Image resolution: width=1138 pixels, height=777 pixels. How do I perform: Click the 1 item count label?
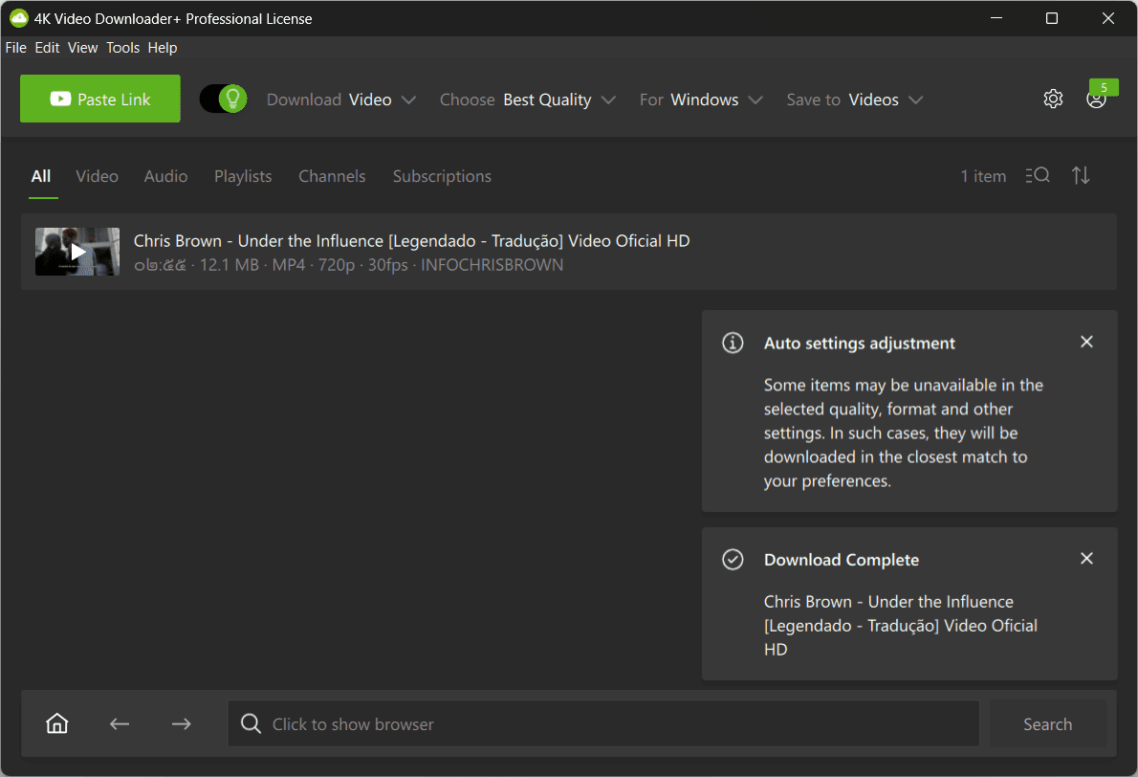[983, 176]
